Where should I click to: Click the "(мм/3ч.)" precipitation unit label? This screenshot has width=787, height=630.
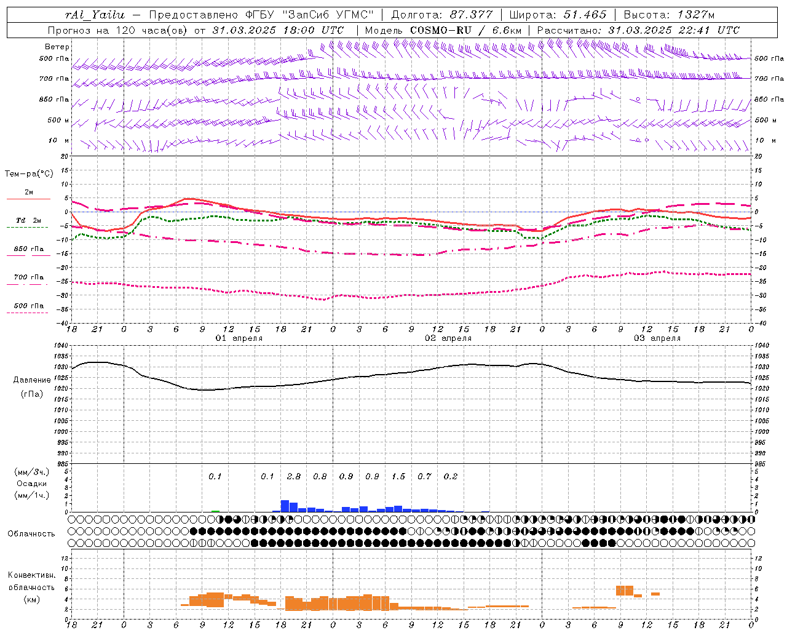(32, 472)
